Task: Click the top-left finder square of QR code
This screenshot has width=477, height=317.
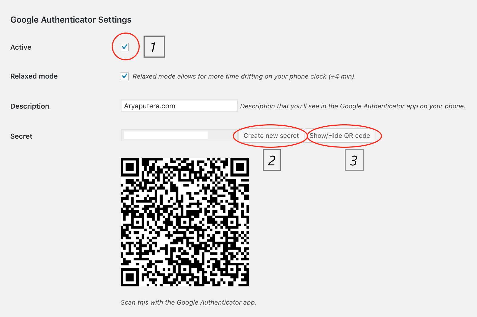Action: tap(130, 167)
